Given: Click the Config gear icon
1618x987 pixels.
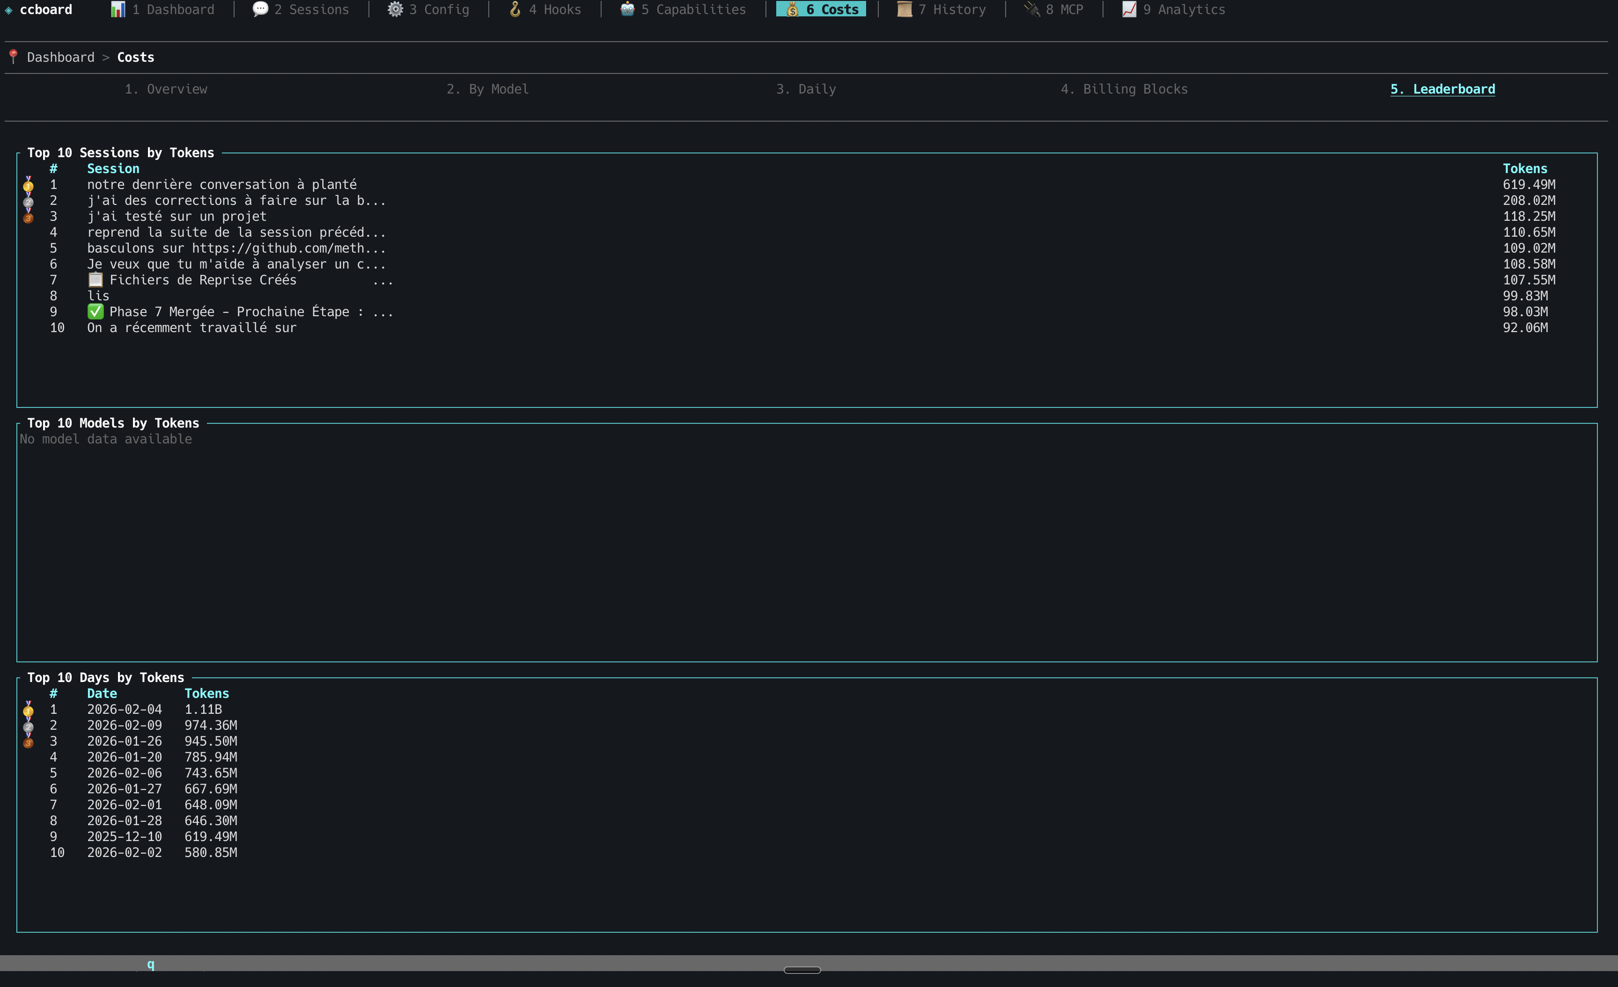Looking at the screenshot, I should [395, 9].
